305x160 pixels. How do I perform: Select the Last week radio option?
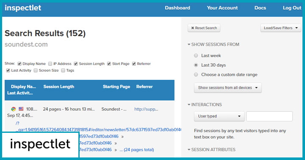(196, 56)
